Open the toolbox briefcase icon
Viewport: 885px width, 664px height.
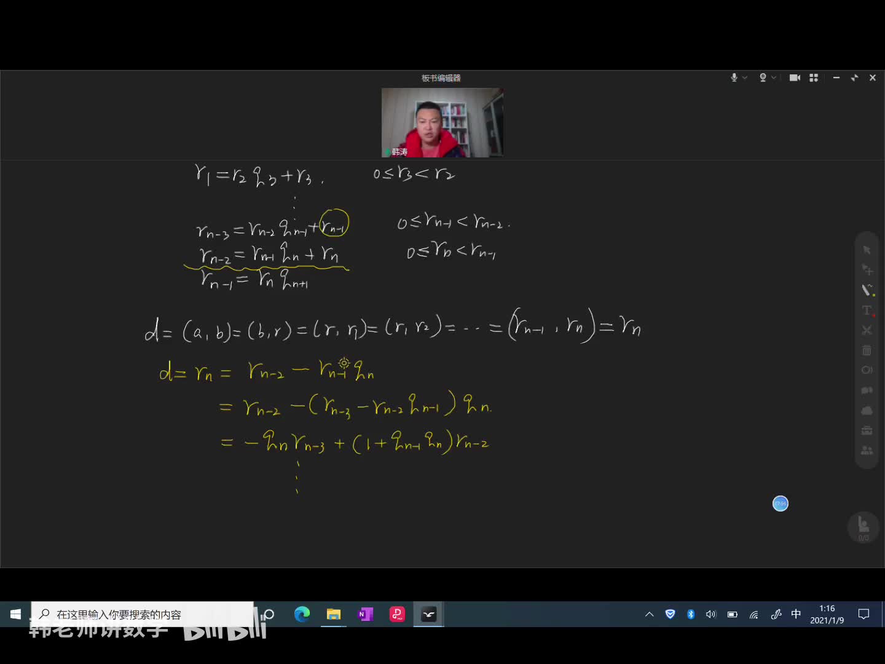click(x=867, y=430)
